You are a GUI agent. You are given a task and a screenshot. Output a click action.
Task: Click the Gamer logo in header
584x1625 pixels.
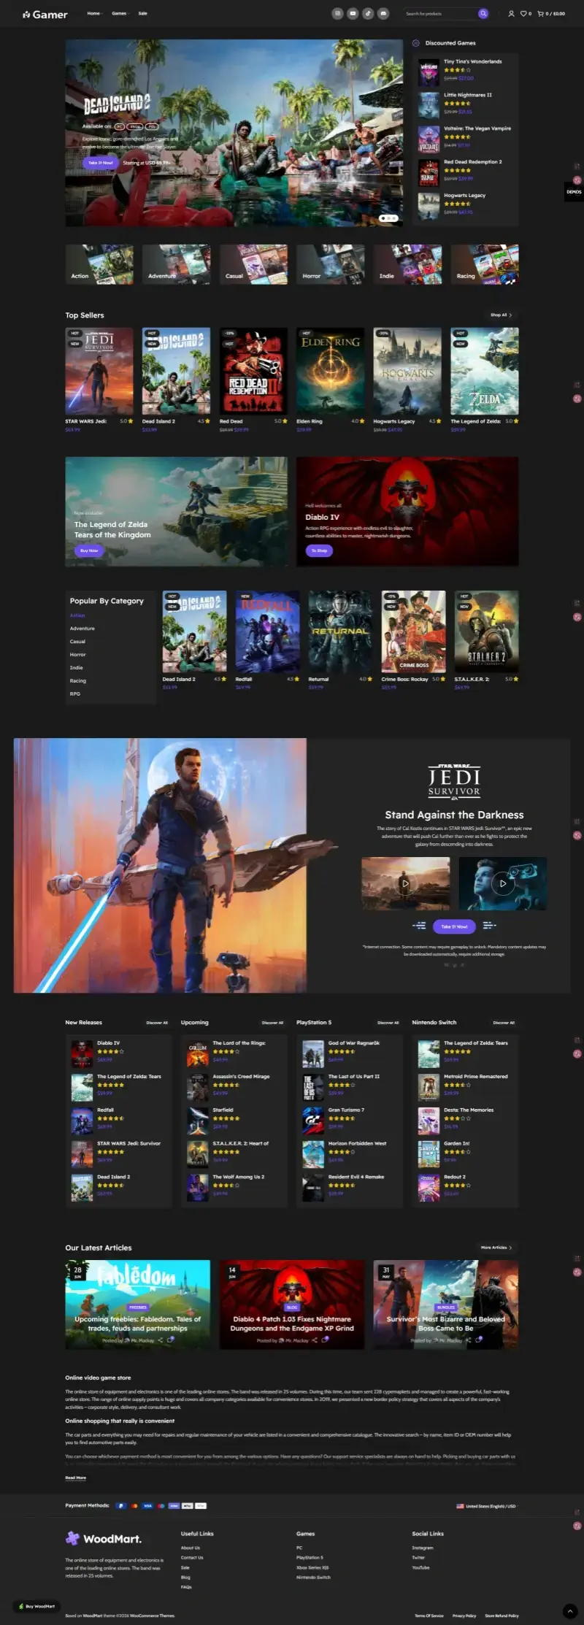click(x=45, y=14)
